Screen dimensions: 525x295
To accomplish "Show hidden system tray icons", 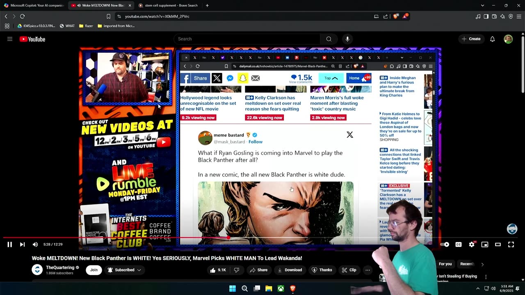I will pos(478,288).
